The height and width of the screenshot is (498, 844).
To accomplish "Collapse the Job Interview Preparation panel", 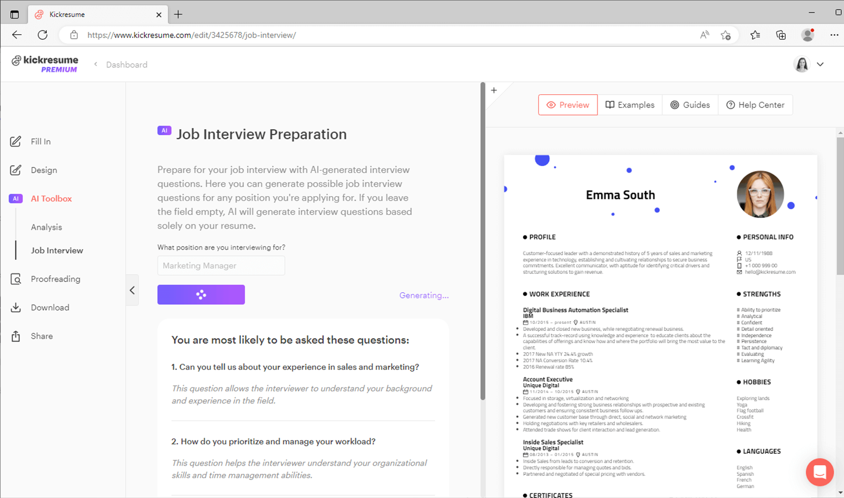I will pyautogui.click(x=132, y=290).
